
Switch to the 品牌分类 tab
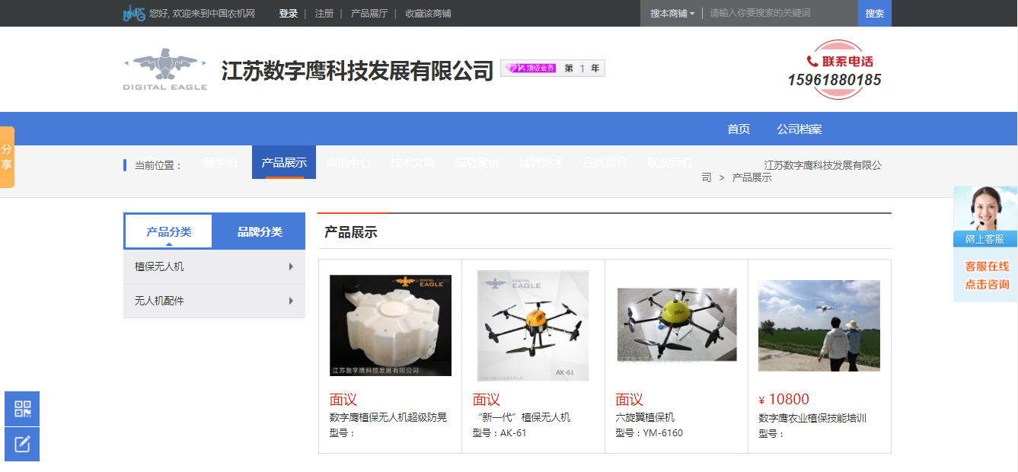(260, 231)
